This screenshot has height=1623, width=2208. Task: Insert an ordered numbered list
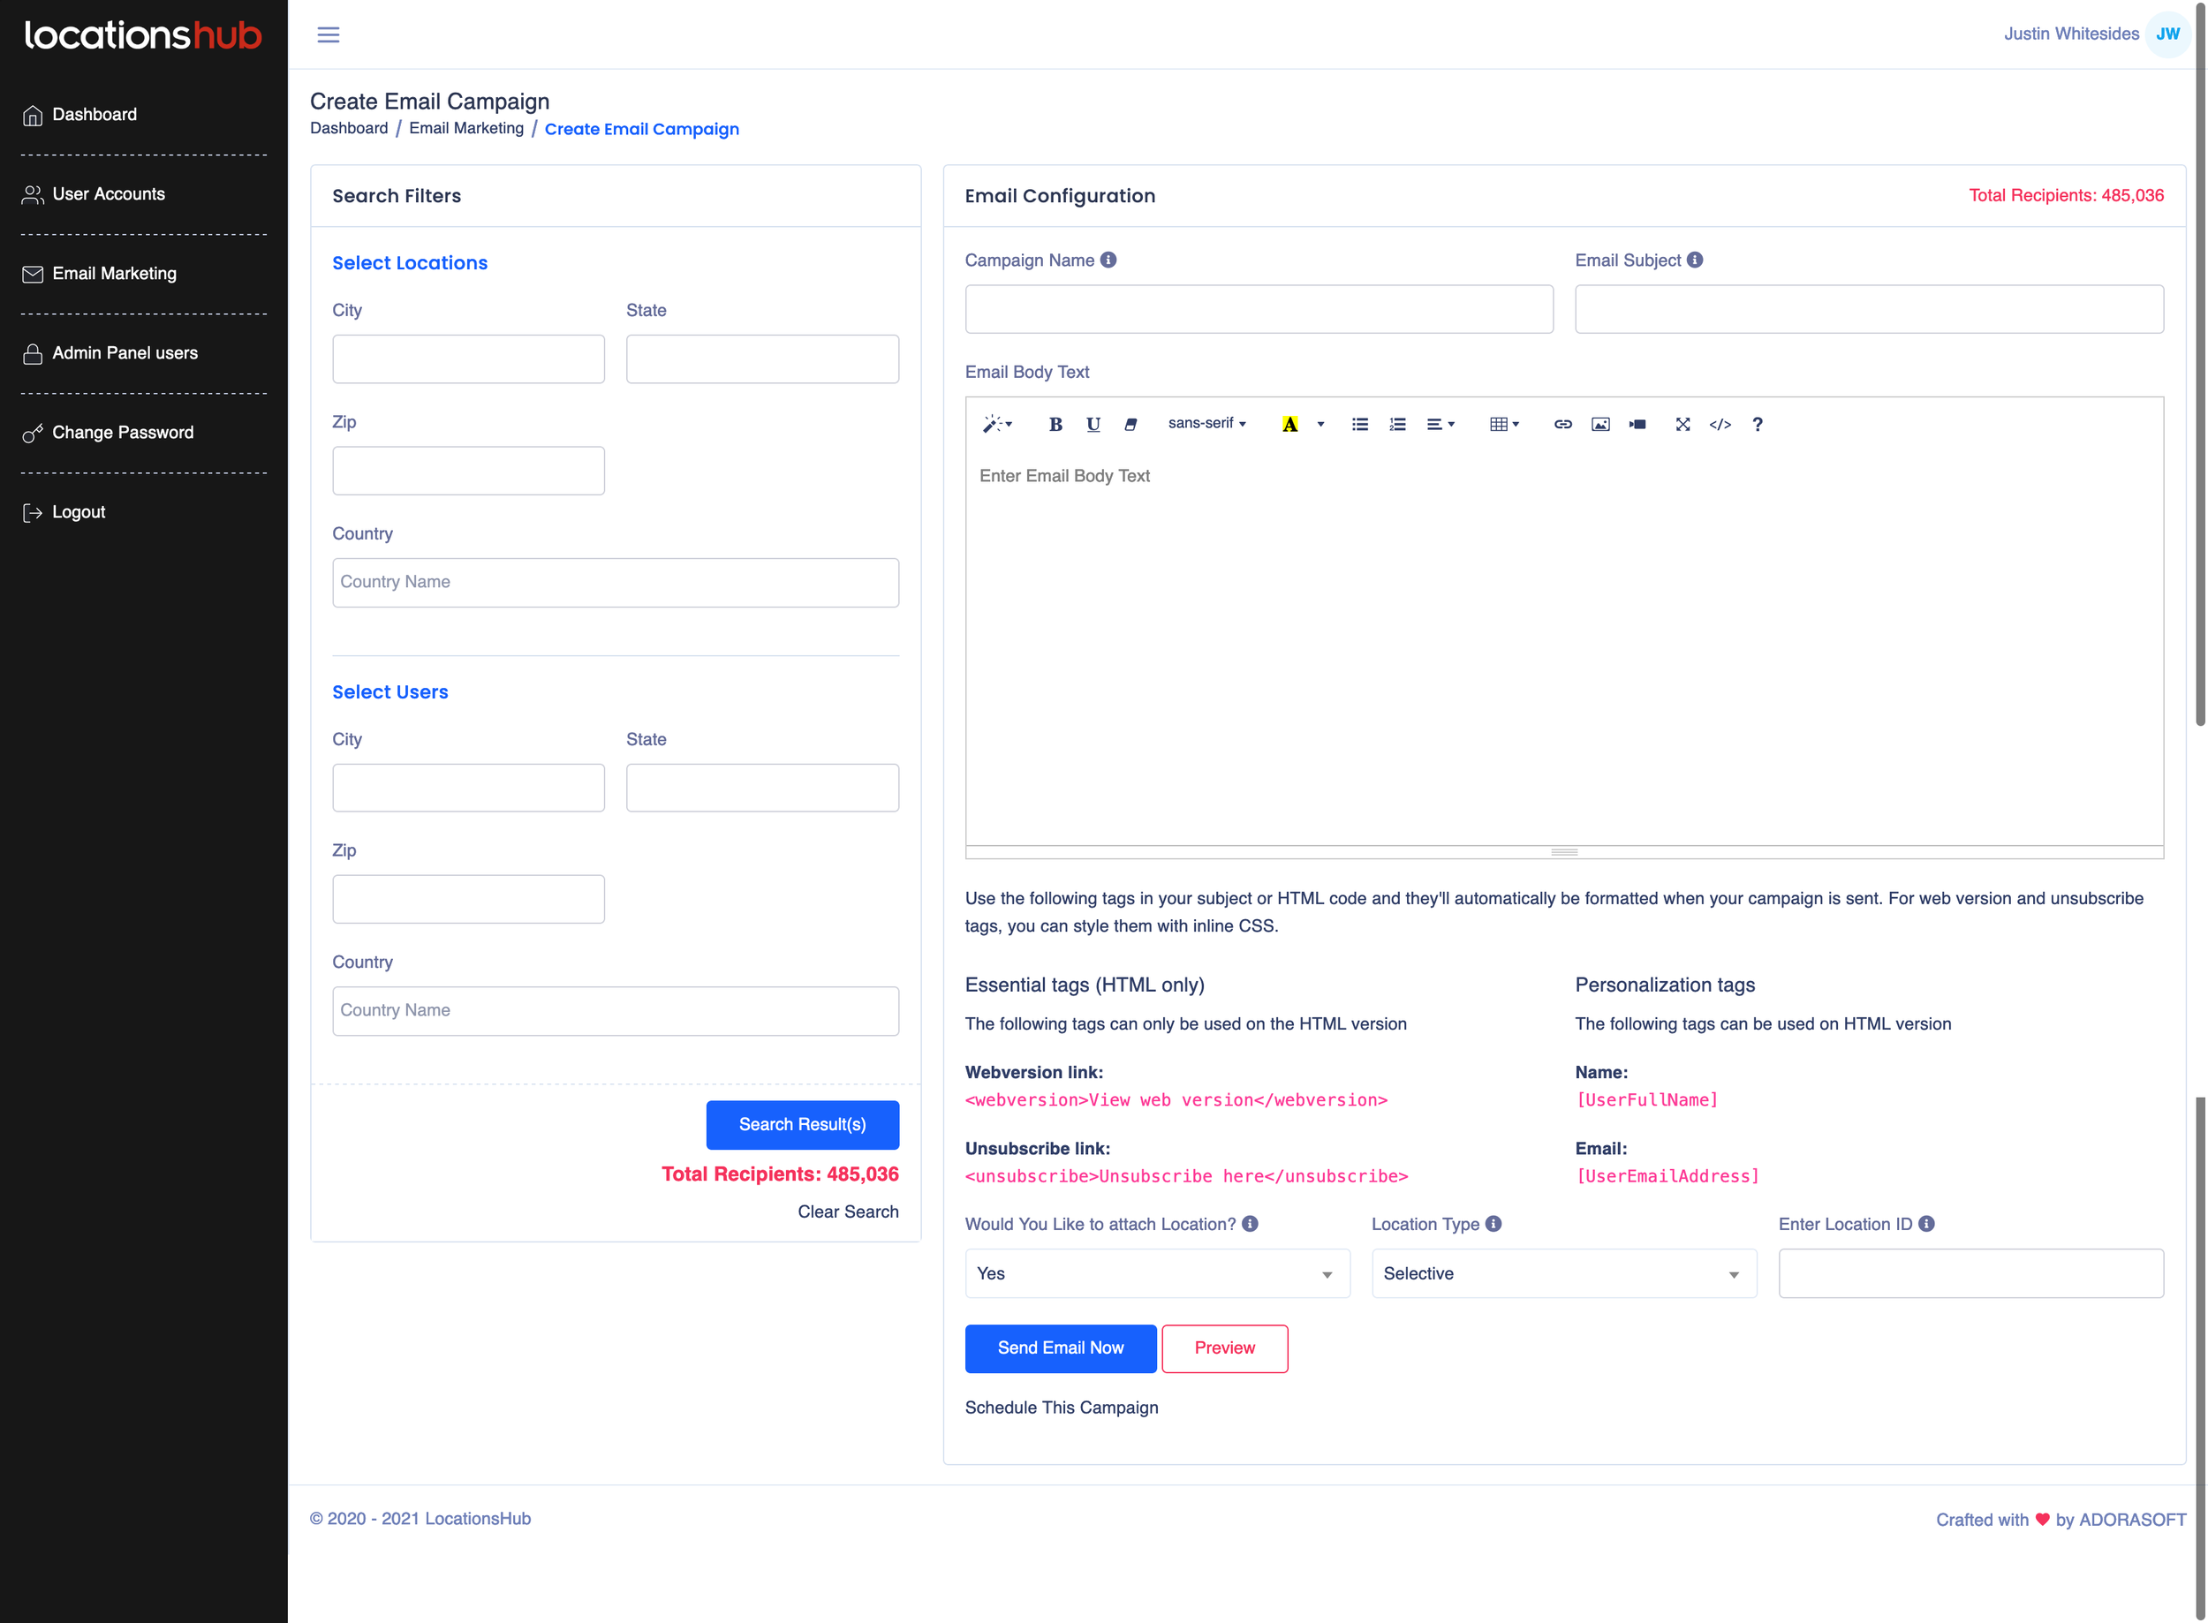click(1396, 425)
